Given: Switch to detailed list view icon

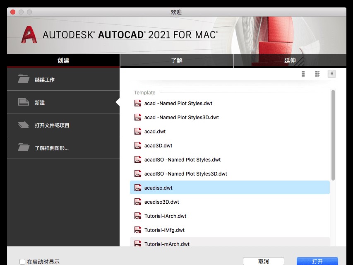Looking at the screenshot, I should [x=317, y=74].
